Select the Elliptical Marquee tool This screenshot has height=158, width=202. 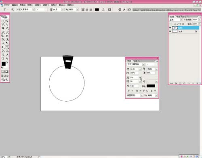point(3,21)
